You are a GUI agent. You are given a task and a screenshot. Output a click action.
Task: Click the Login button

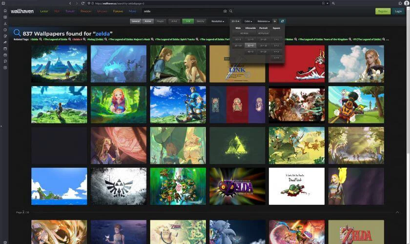pyautogui.click(x=398, y=11)
